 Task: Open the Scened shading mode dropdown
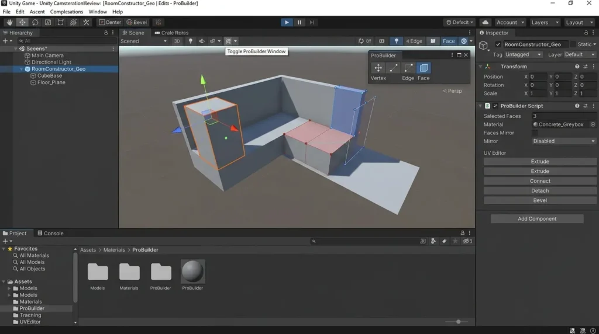[144, 41]
